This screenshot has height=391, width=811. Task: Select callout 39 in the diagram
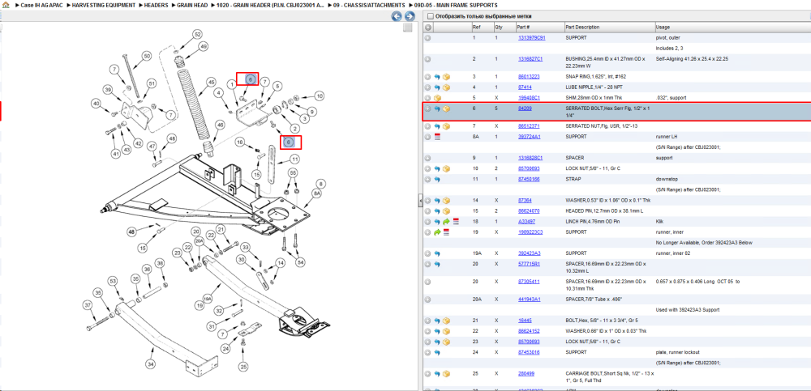[x=108, y=89]
